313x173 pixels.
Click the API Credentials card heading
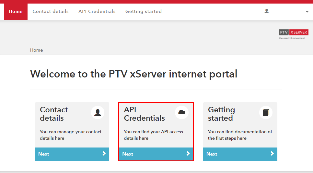click(x=144, y=114)
